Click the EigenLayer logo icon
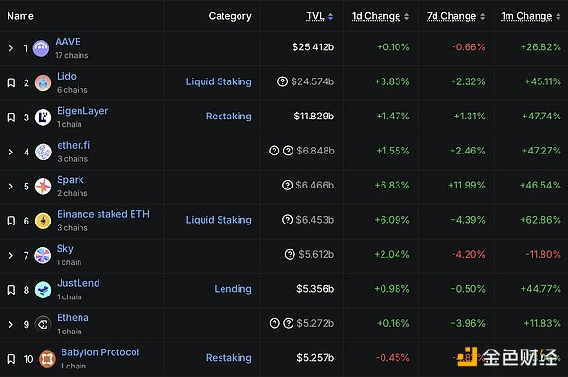568x377 pixels. [44, 117]
